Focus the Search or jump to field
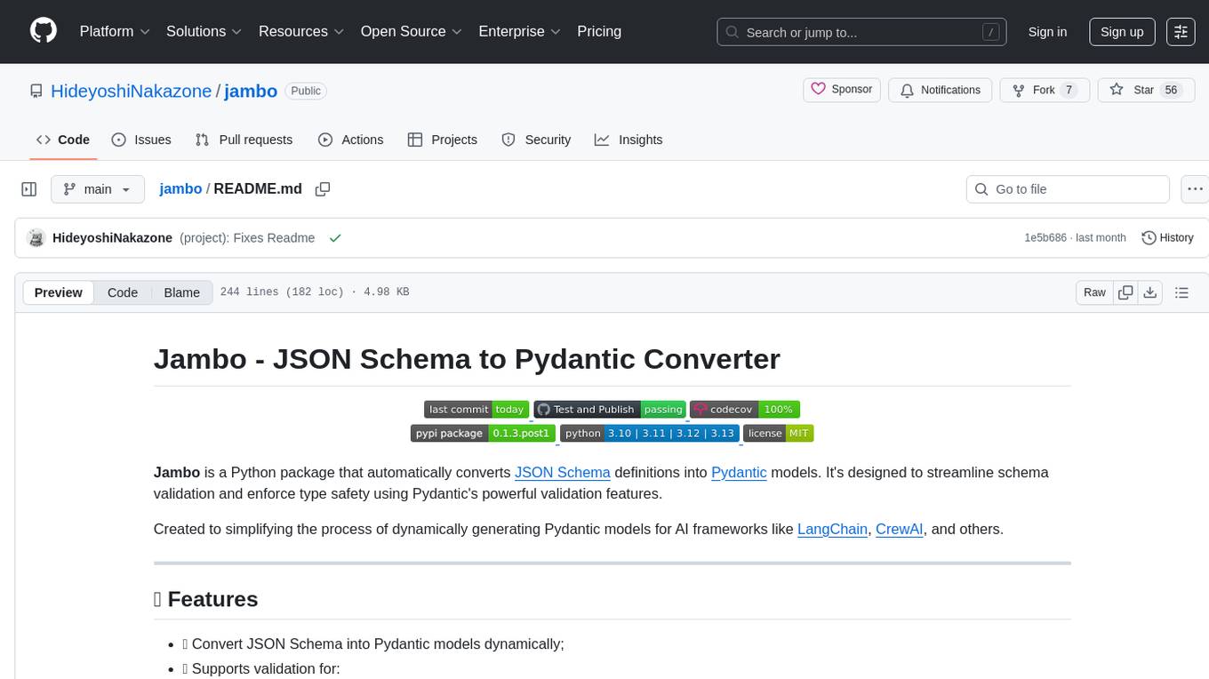The height and width of the screenshot is (679, 1209). point(862,32)
